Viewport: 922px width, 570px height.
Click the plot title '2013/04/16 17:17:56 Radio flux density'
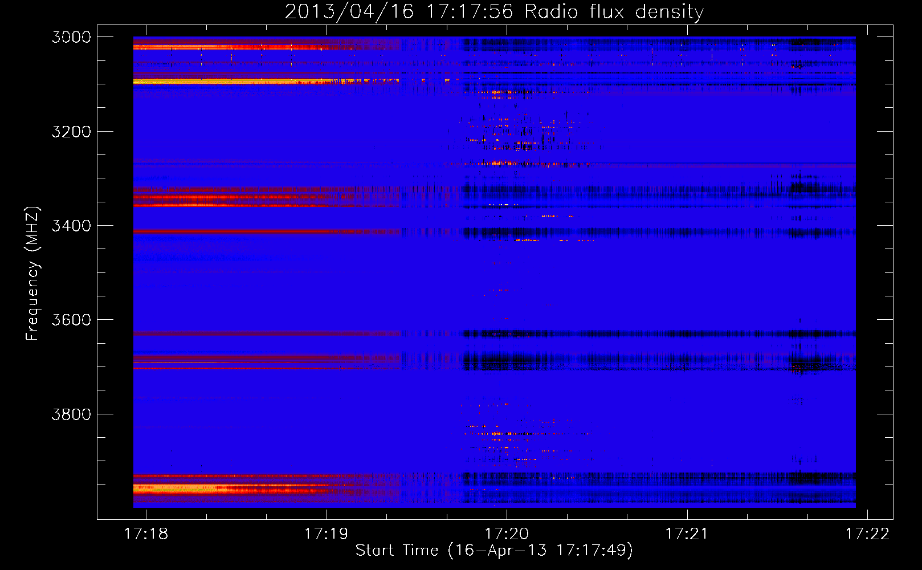494,11
